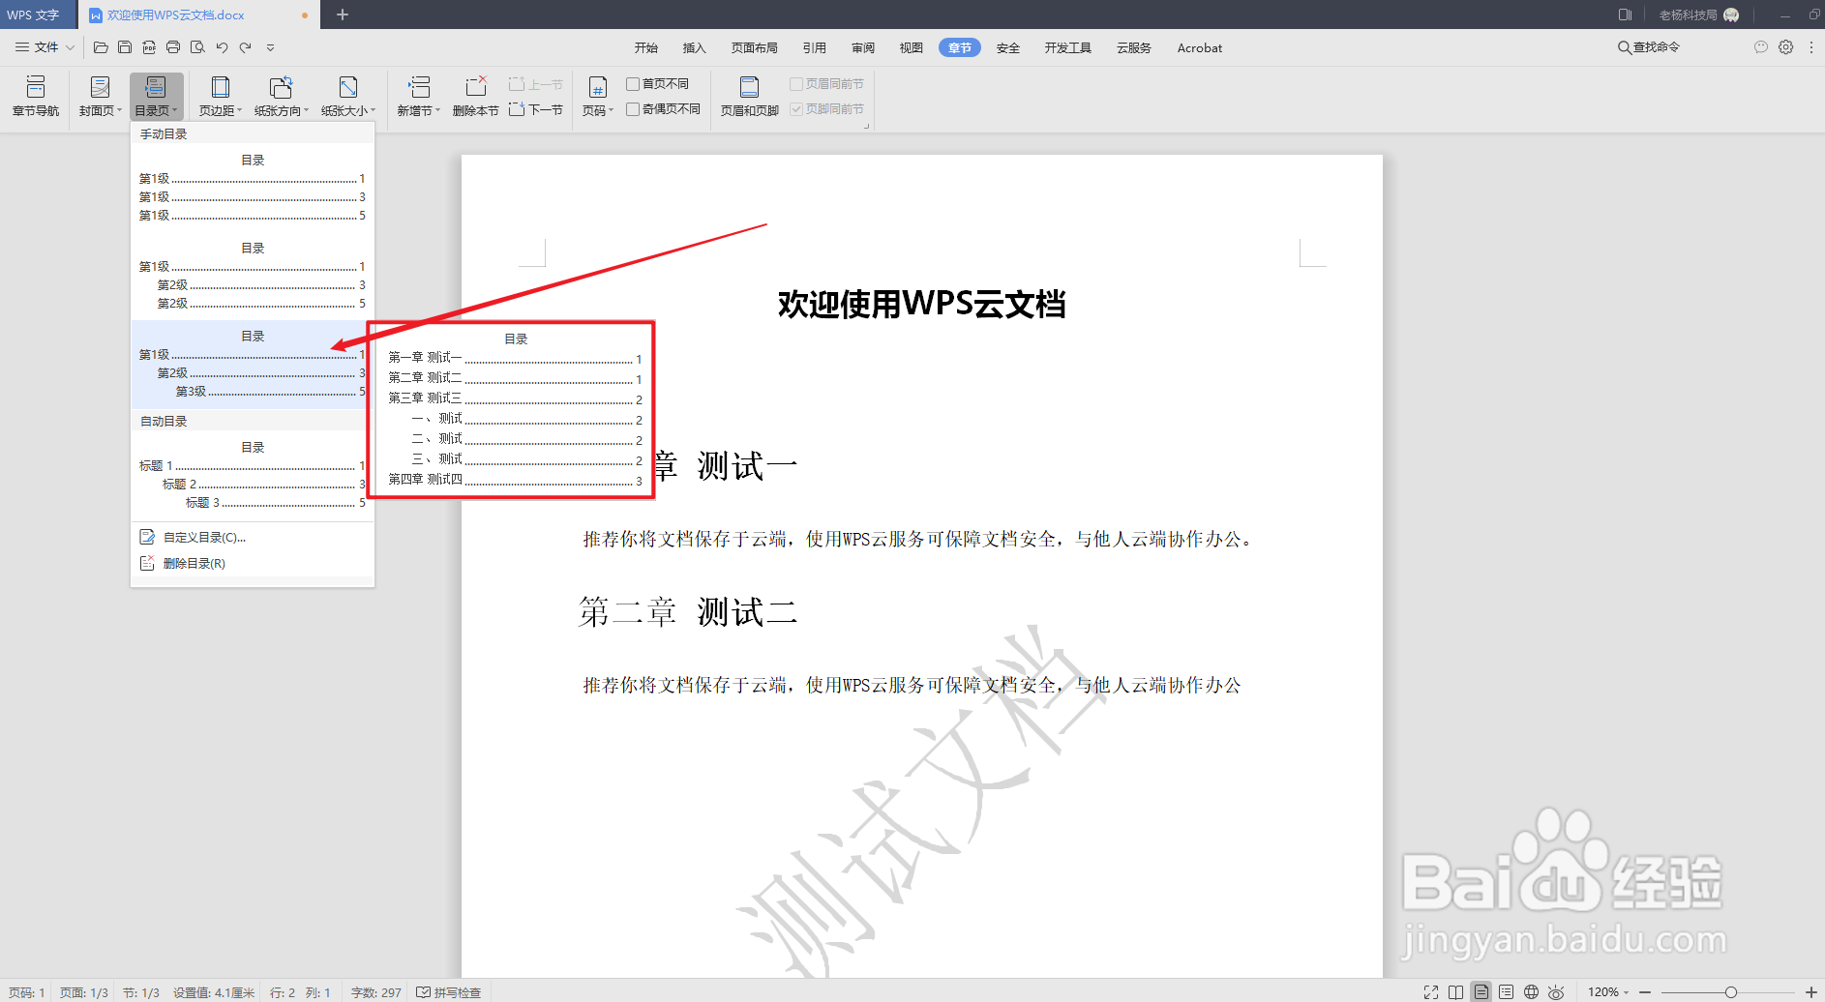Expand the 目录页 dropdown arrow
Viewport: 1825px width, 1002px height.
[x=172, y=109]
